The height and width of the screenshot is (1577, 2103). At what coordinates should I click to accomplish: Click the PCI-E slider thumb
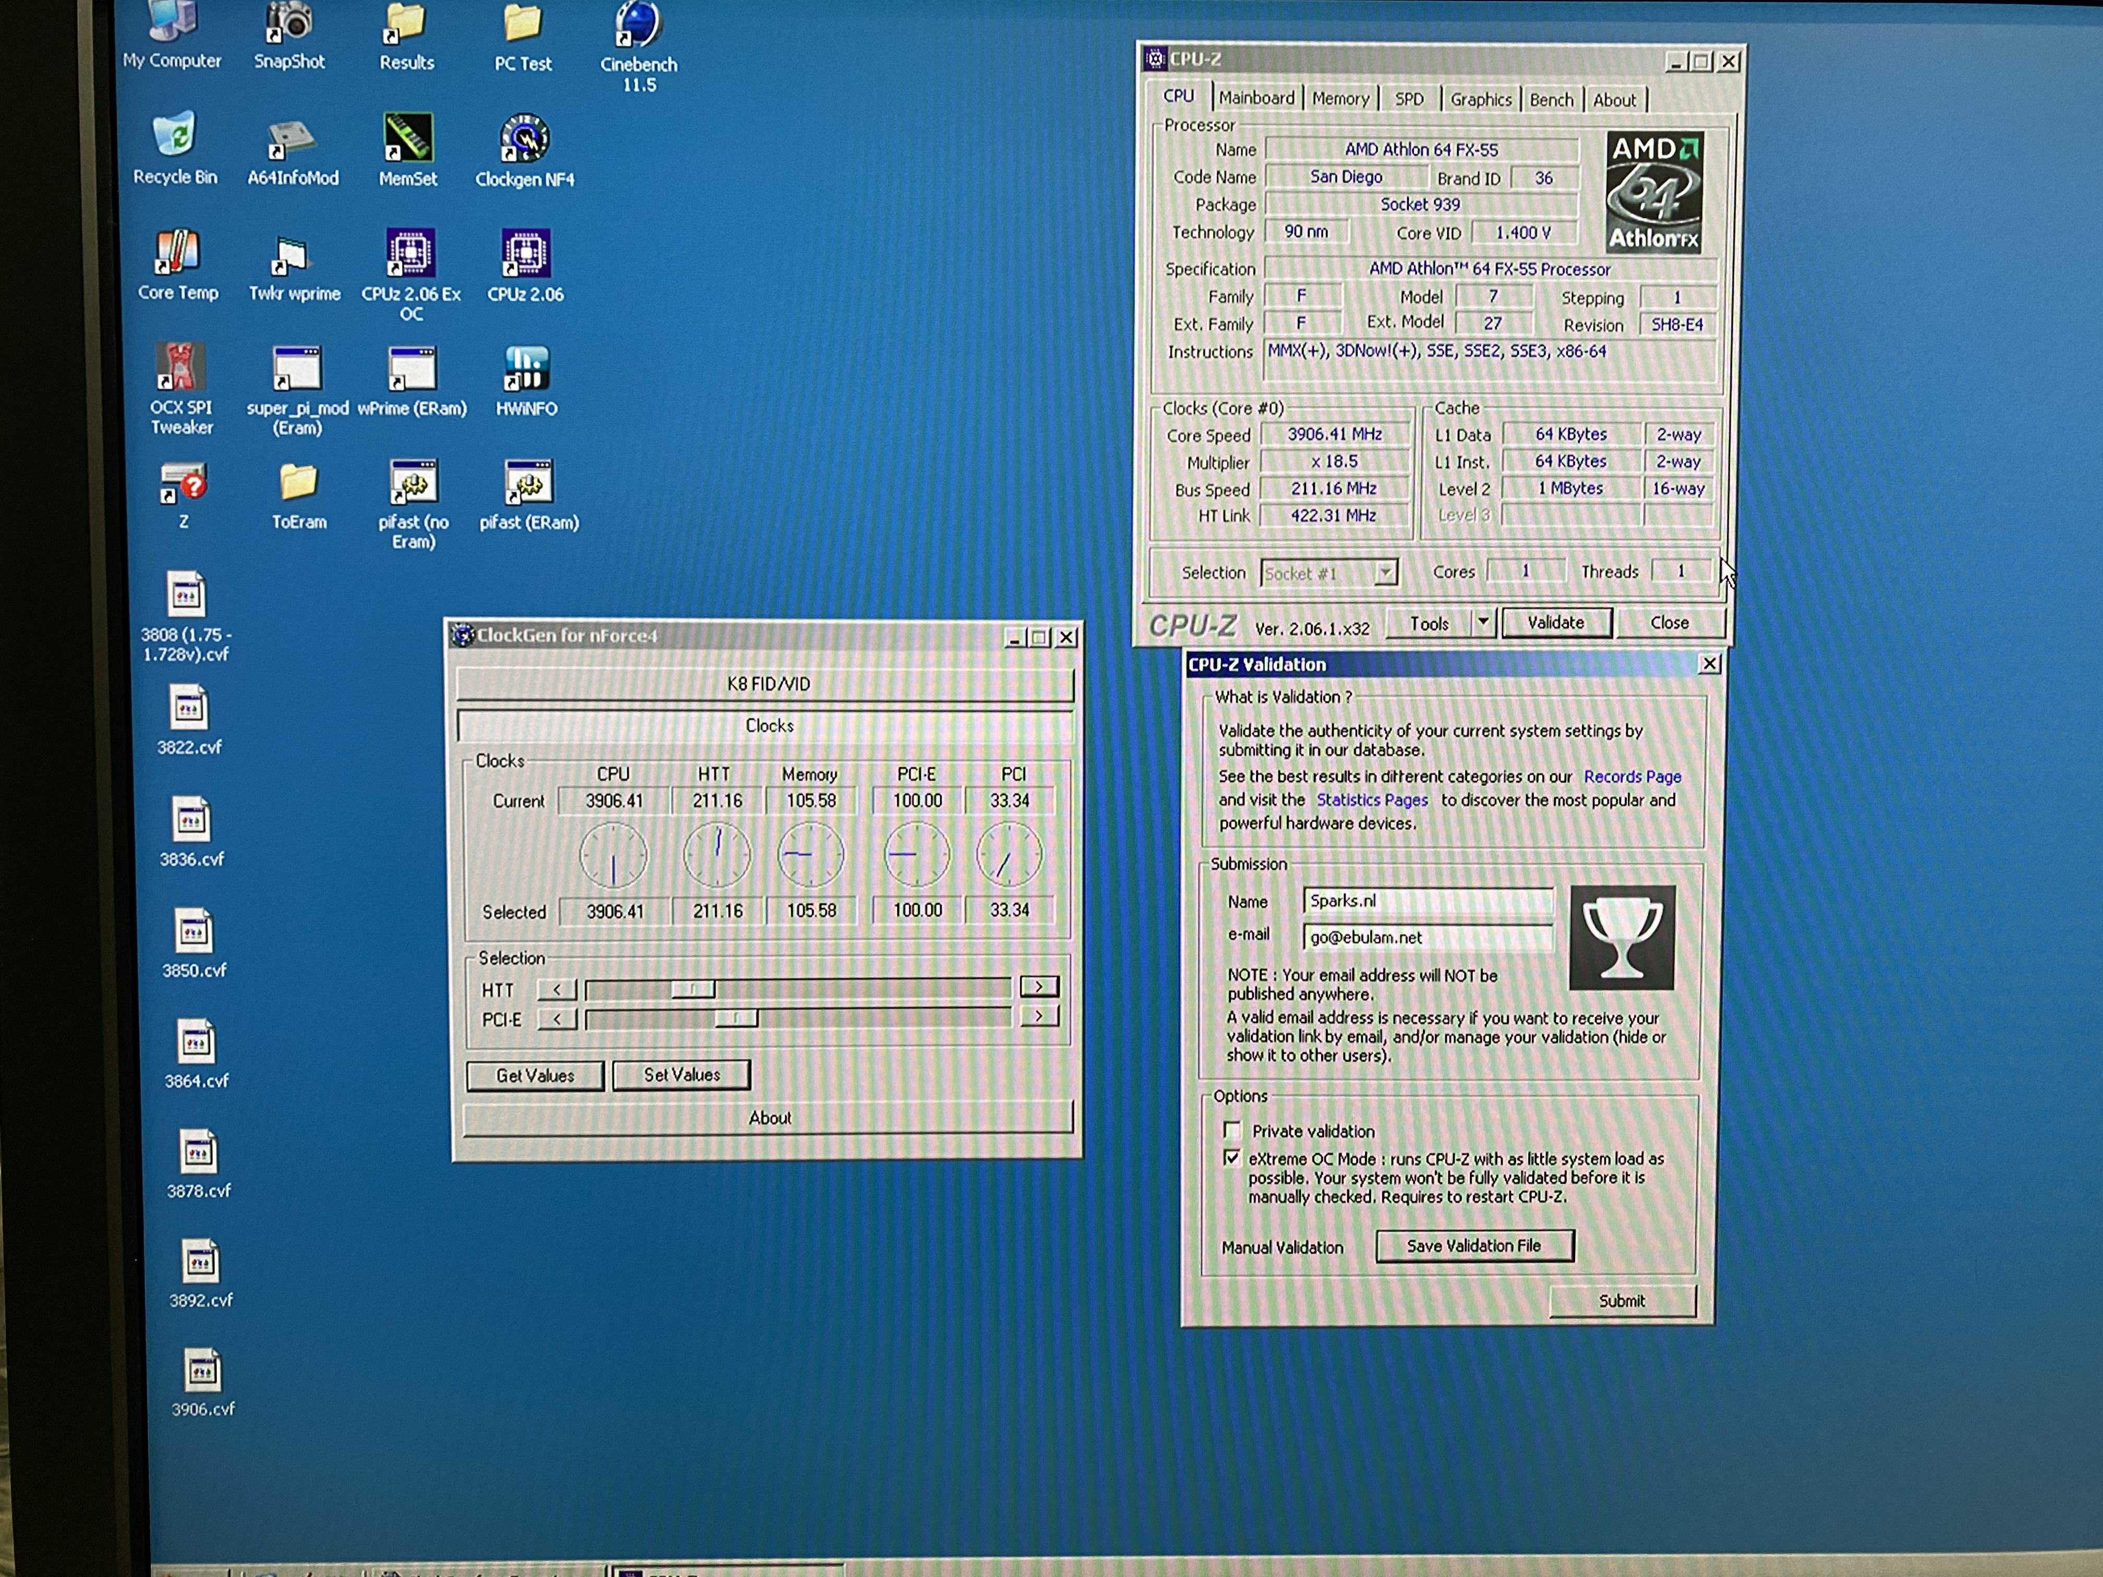tap(736, 1018)
